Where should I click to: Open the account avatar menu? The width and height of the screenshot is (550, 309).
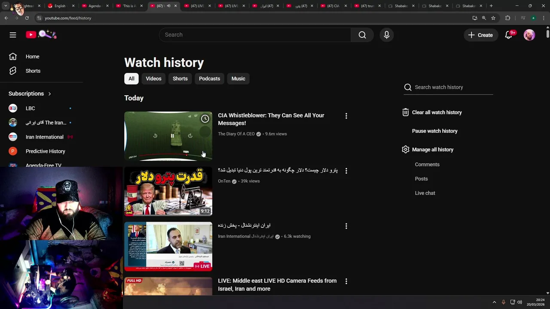click(x=529, y=35)
